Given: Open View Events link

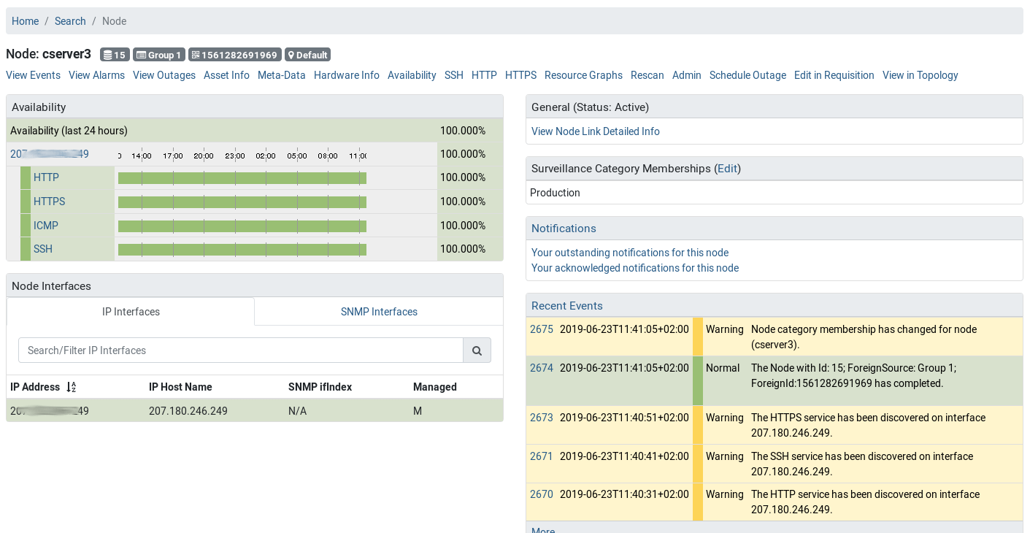Looking at the screenshot, I should pos(33,75).
